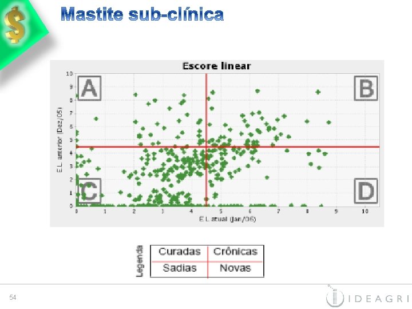Click the vertical Legenda label

pyautogui.click(x=140, y=261)
